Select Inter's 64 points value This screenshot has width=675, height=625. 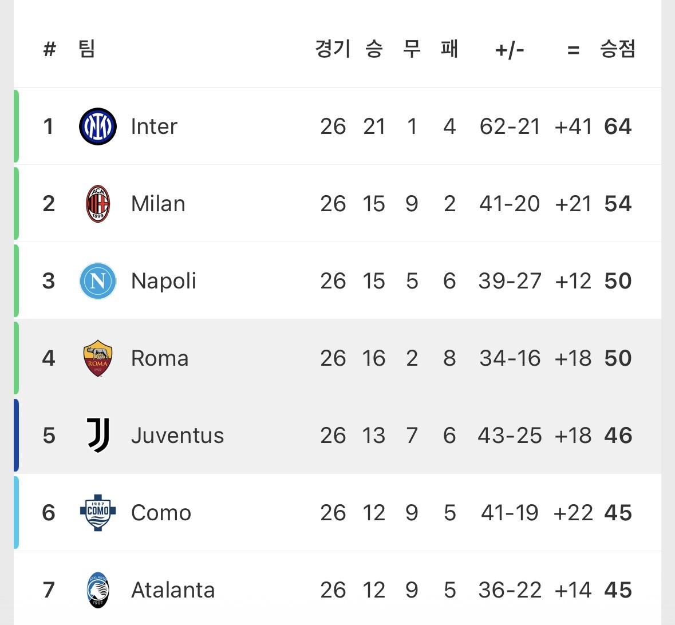click(618, 126)
